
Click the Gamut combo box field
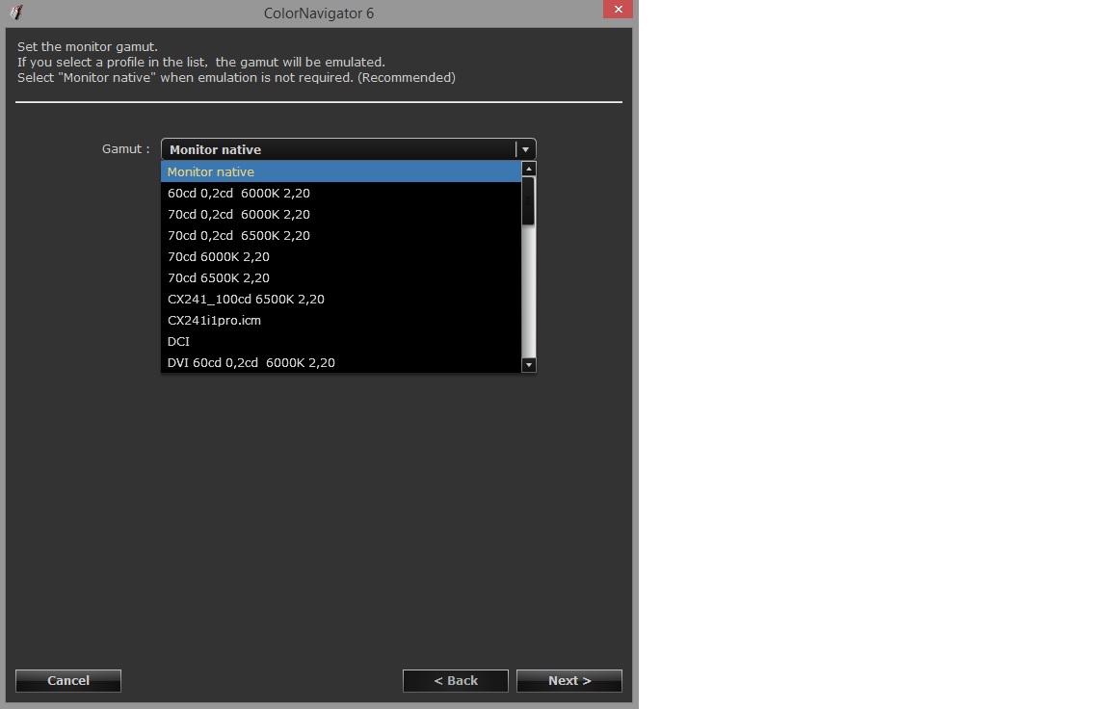pos(348,149)
